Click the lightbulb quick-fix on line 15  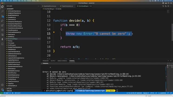pos(54,32)
